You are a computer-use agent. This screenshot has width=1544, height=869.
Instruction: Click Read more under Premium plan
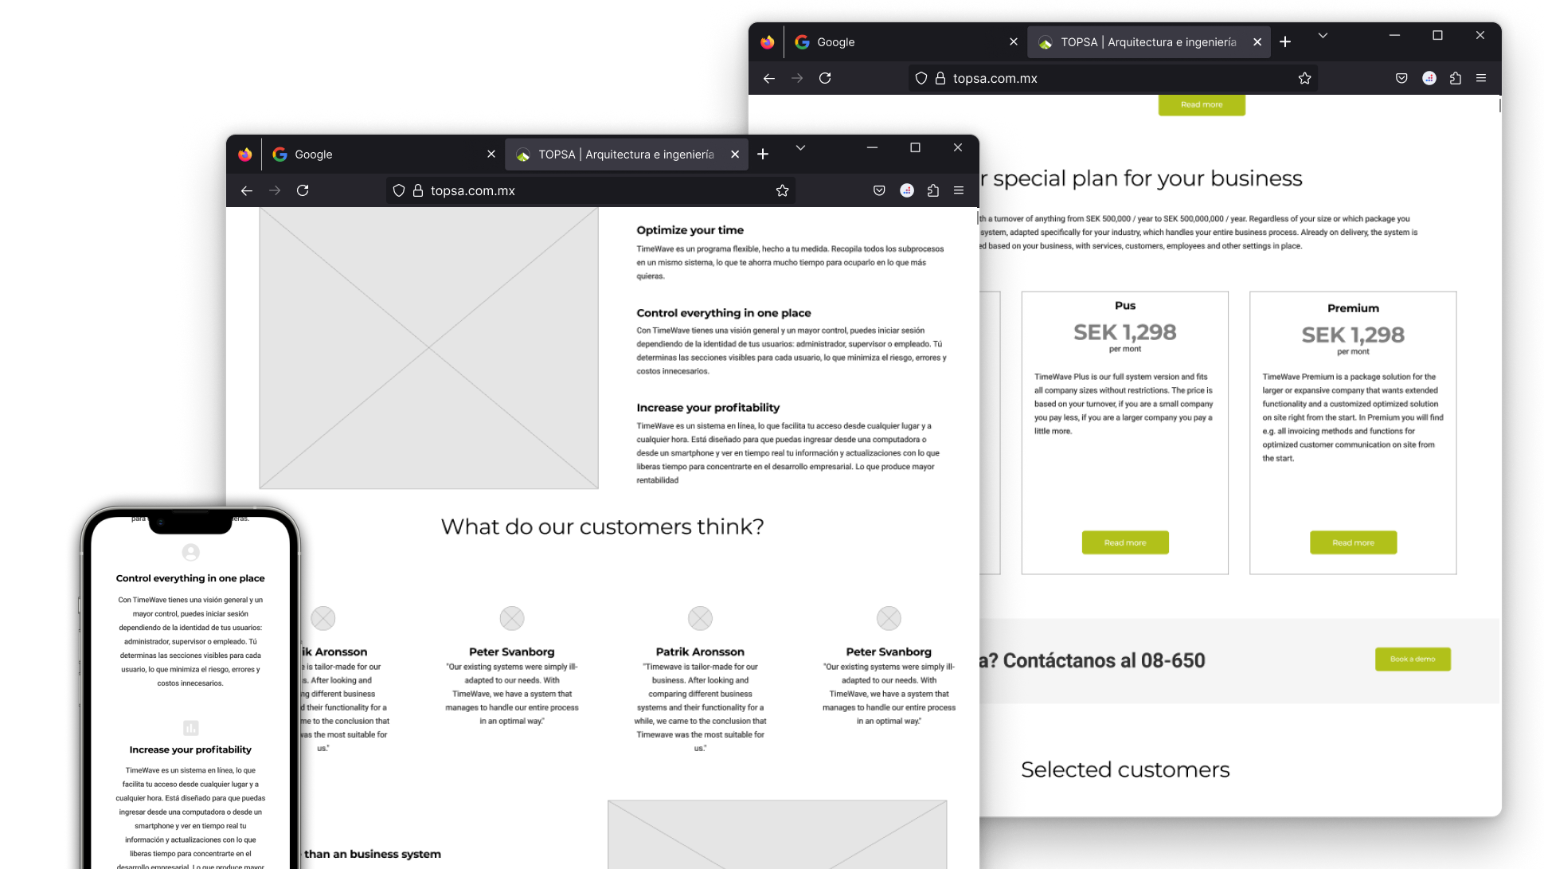pos(1353,542)
